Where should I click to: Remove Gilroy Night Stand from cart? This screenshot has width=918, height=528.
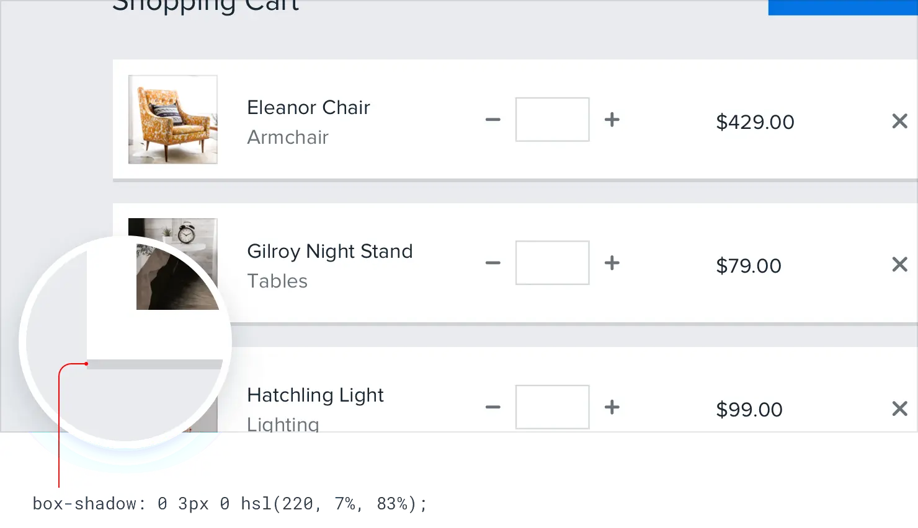tap(899, 265)
